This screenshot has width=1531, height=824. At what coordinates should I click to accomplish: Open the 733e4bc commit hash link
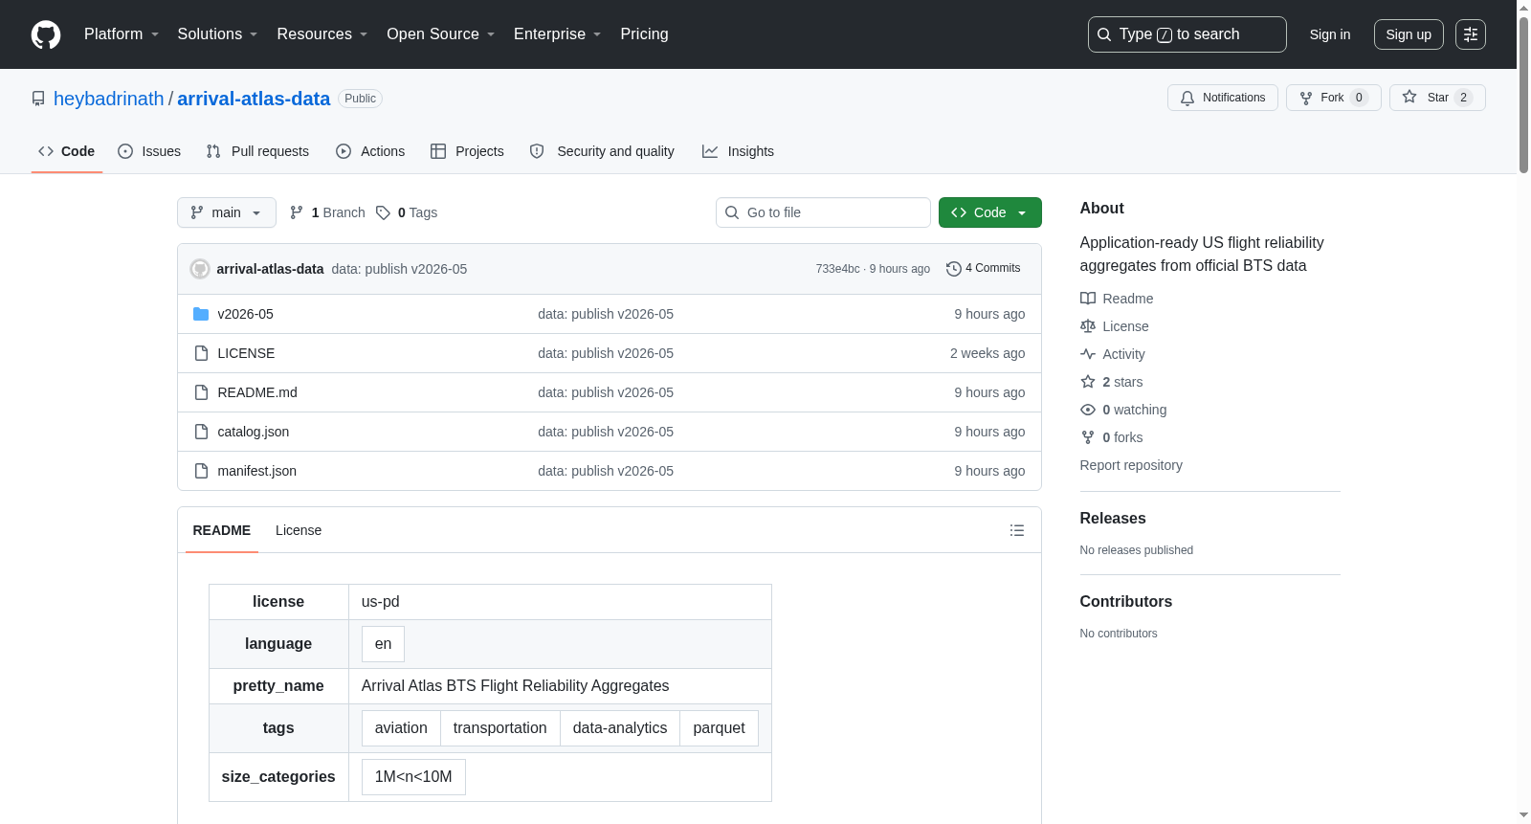coord(838,269)
